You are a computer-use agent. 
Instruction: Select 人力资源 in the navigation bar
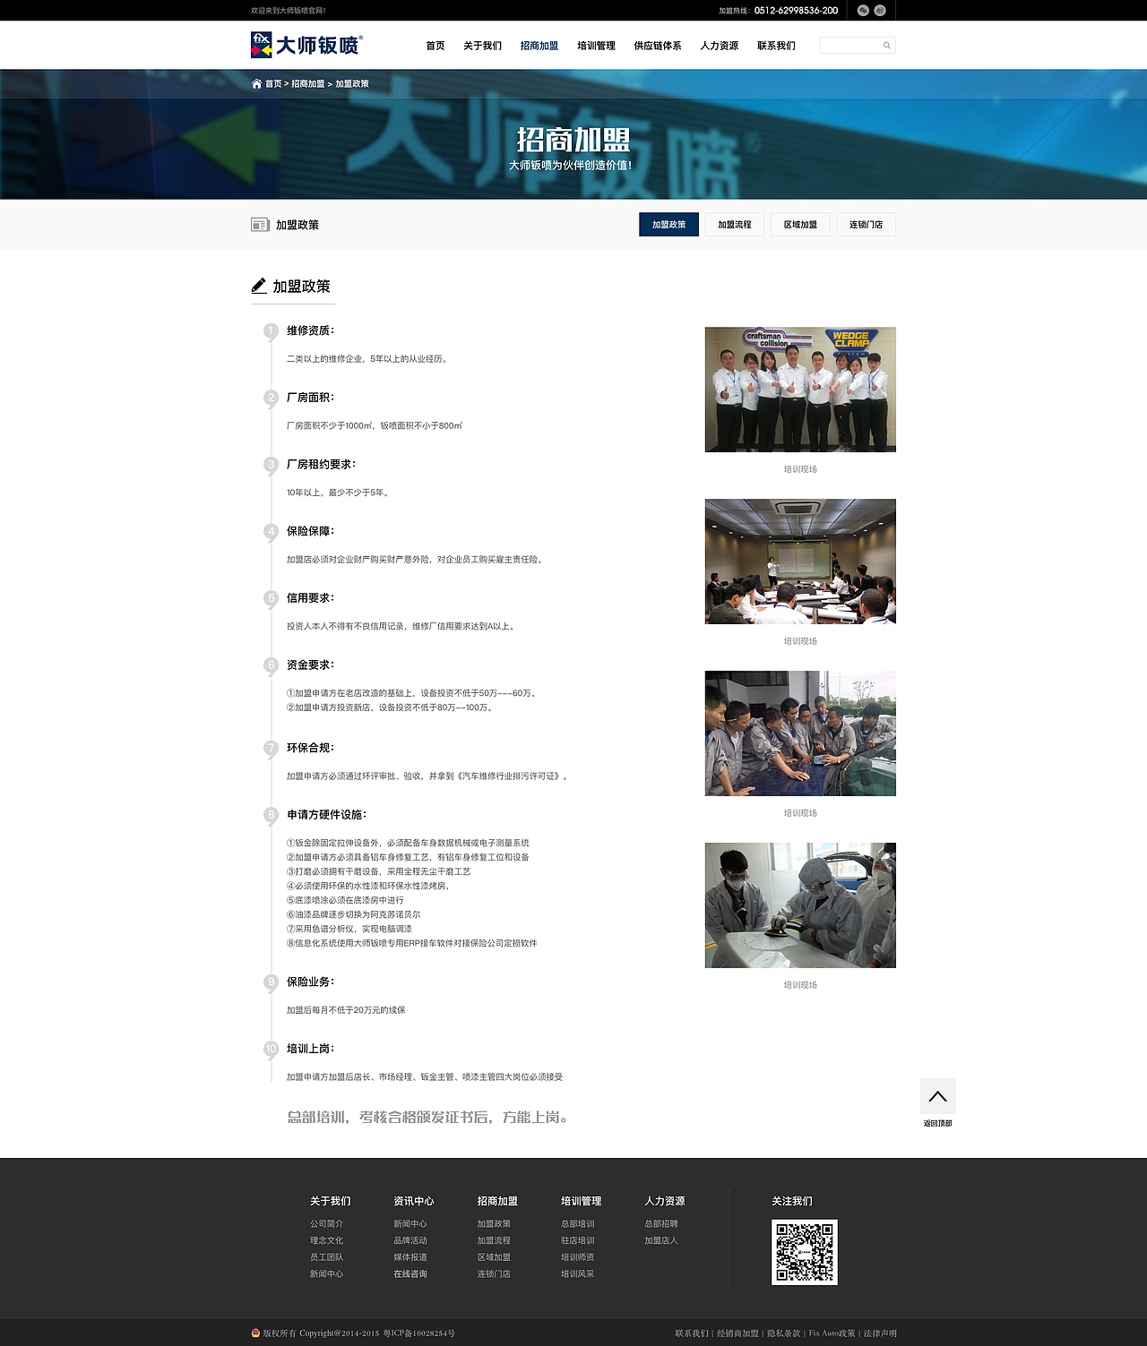718,45
